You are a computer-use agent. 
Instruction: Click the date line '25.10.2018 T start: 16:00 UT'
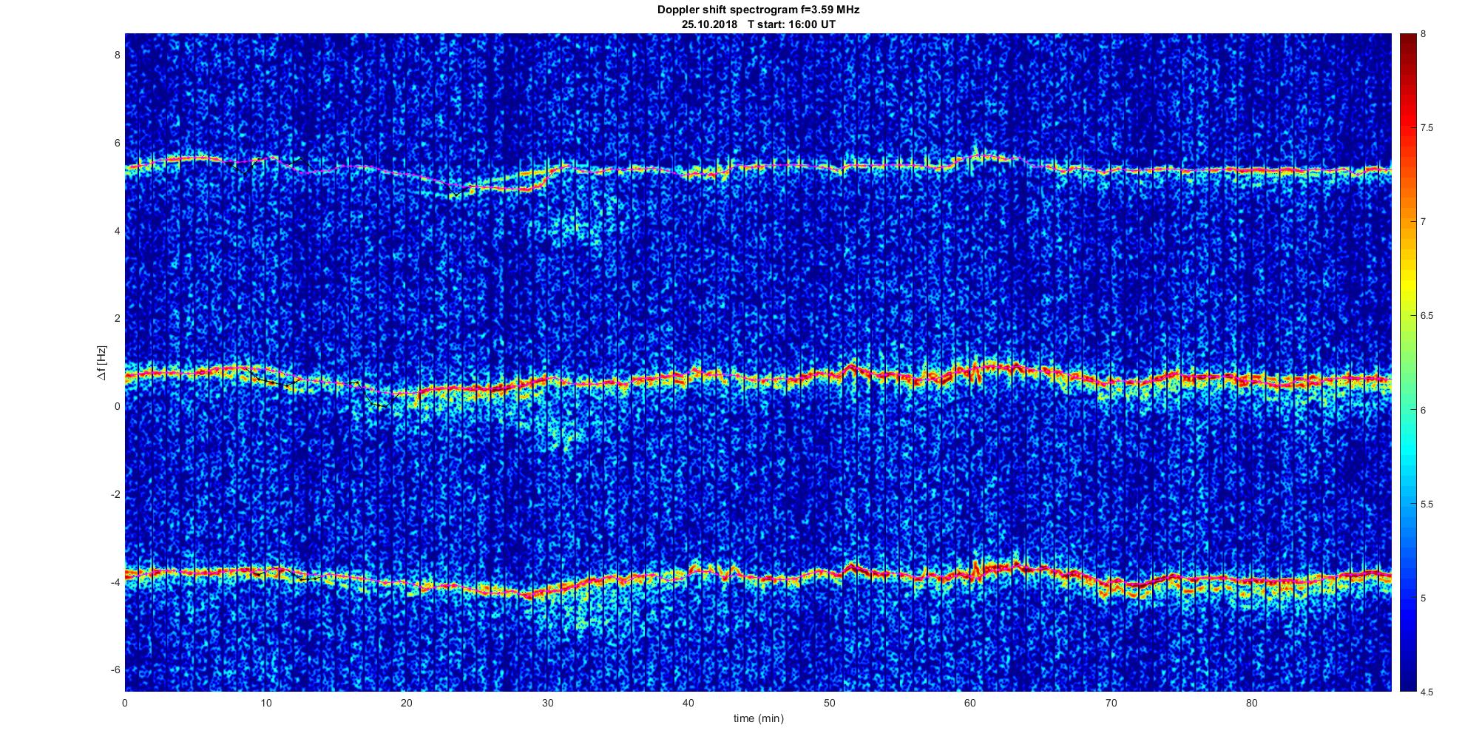[758, 24]
